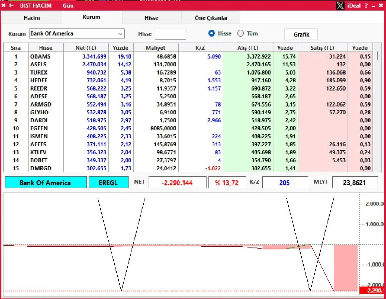Click the sell amount 185.099
Screen dimensions: 386x299
tap(336, 80)
